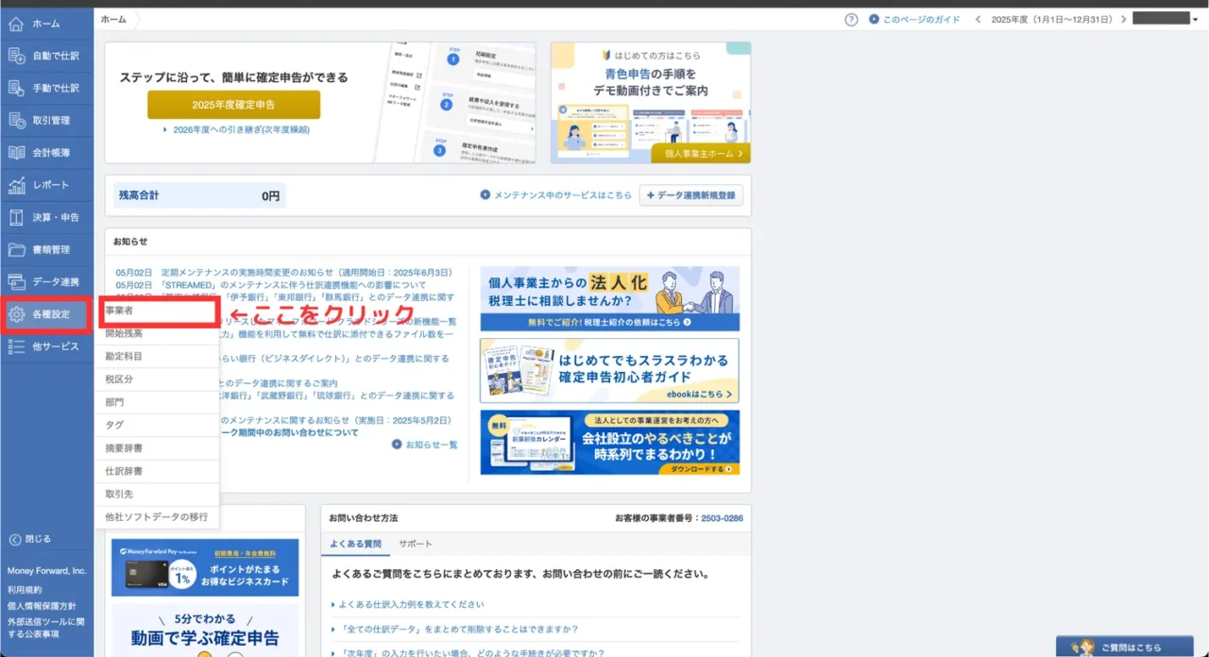Click データ連携新規登録 button
1209x657 pixels.
690,195
